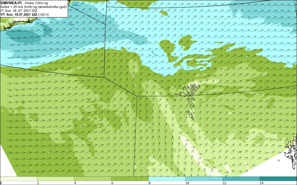
Task: Click the legend label '2'
Action: click(x=38, y=183)
